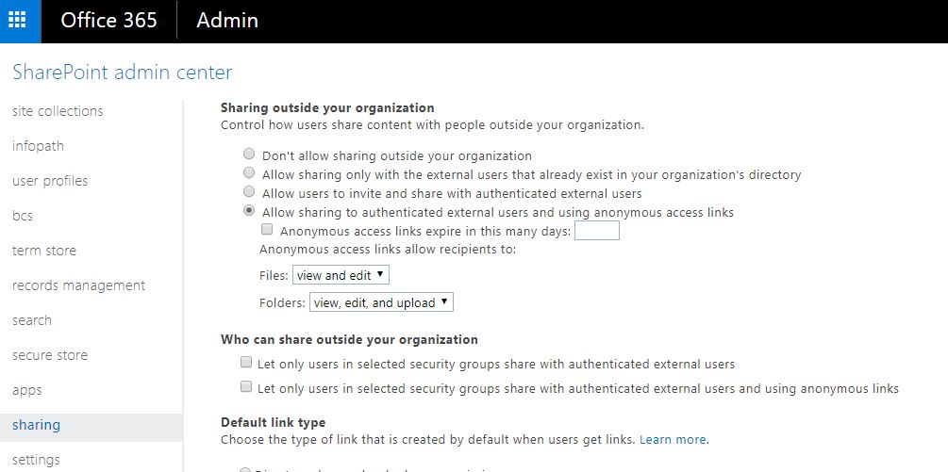Open the Files permission dropdown
This screenshot has height=472, width=948.
coord(341,275)
